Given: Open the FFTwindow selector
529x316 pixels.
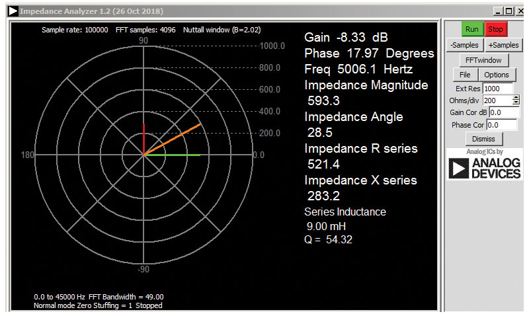Looking at the screenshot, I should [x=483, y=60].
